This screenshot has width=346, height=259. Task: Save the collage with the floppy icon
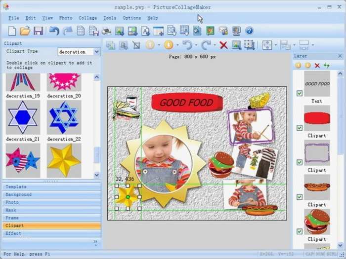(38, 31)
